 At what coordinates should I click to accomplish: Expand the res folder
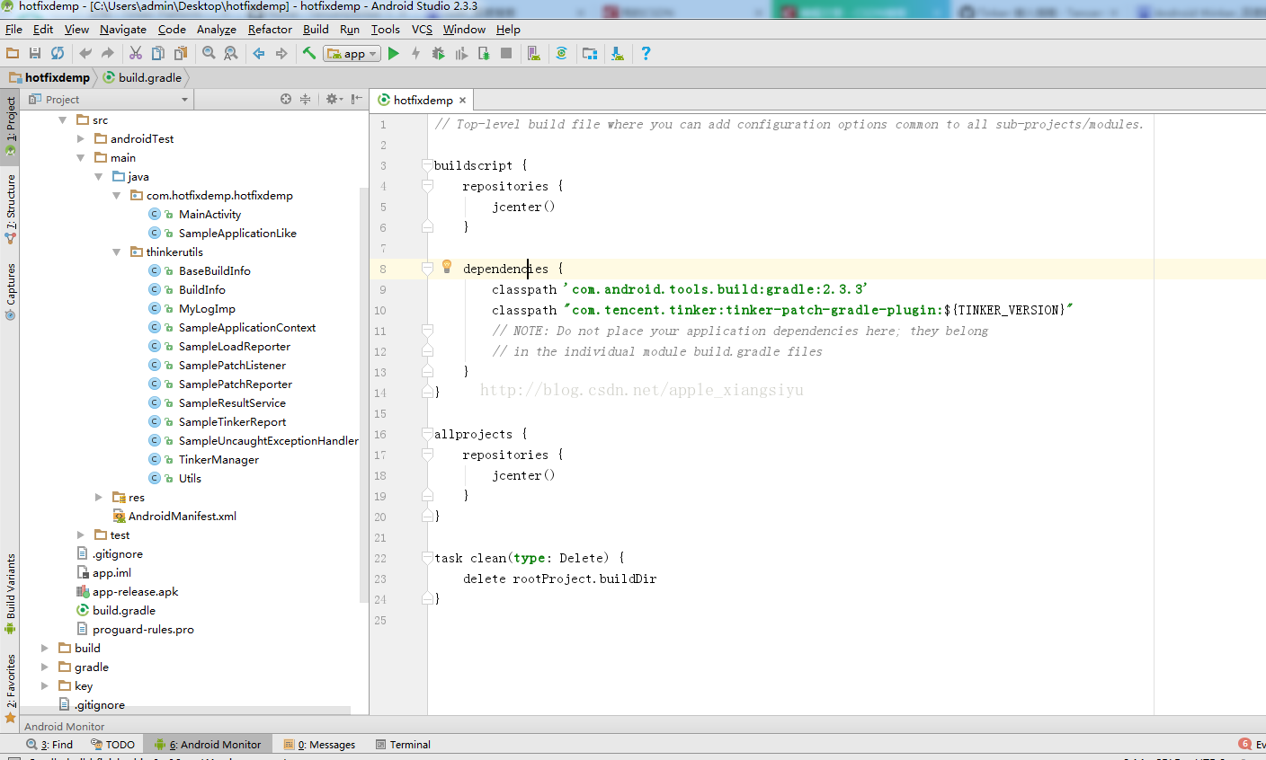[98, 497]
